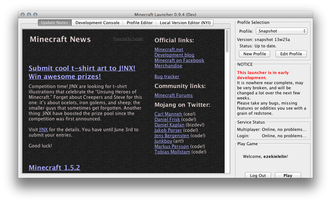Open the Minecraft Forums community link
This screenshot has width=331, height=203.
point(173,95)
